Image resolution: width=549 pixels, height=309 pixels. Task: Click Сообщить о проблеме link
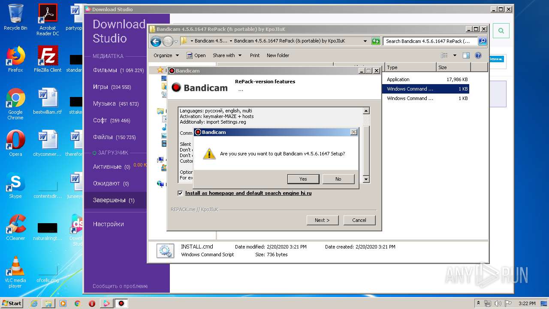click(x=120, y=286)
